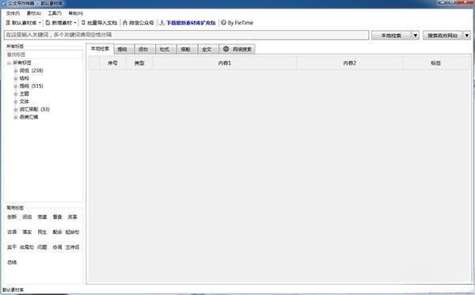Expand the 提纲 (515) tree node
The image size is (475, 295).
[x=16, y=86]
